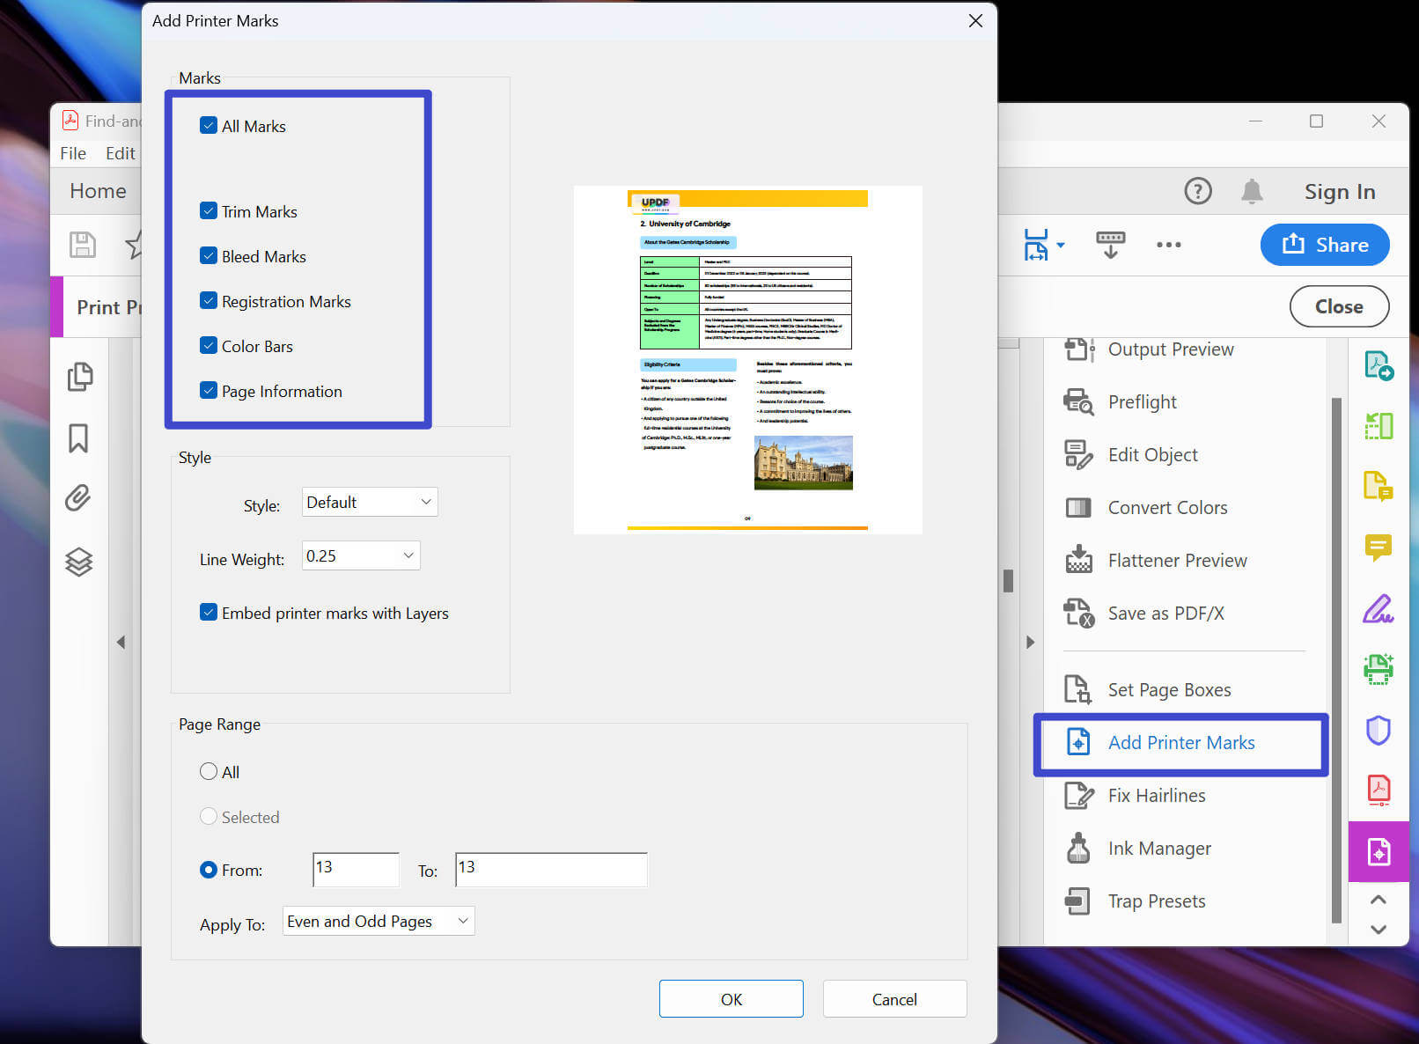Click the OK button

click(731, 998)
